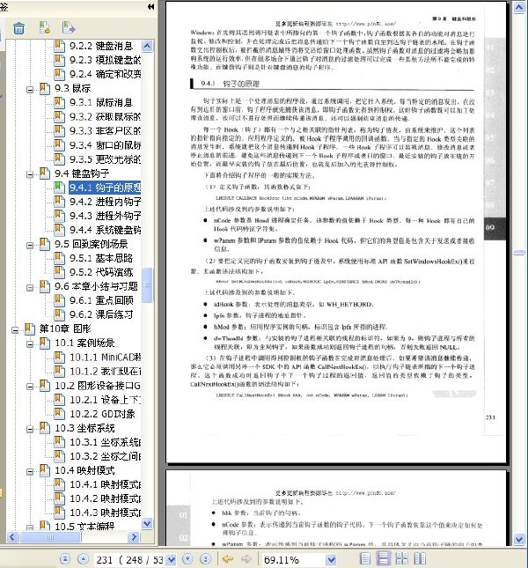
Task: Click the bookmark icon of 9.3.2 获取鼠标
Action: coord(59,116)
